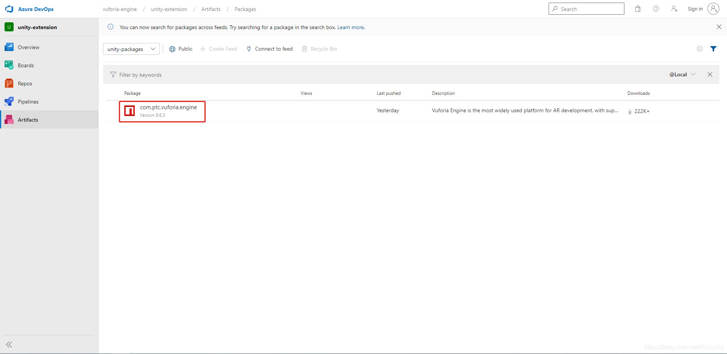Click the red npm package icon
This screenshot has width=727, height=354.
coord(129,111)
